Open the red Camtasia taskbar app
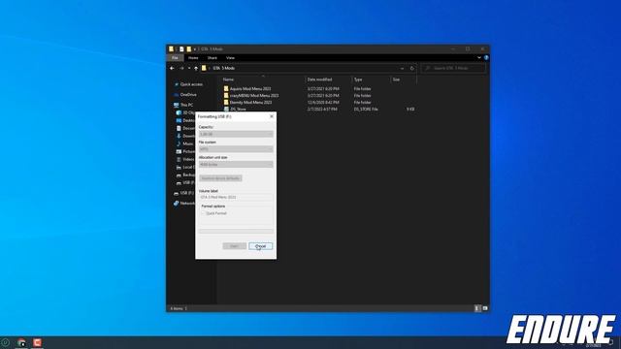 point(37,342)
